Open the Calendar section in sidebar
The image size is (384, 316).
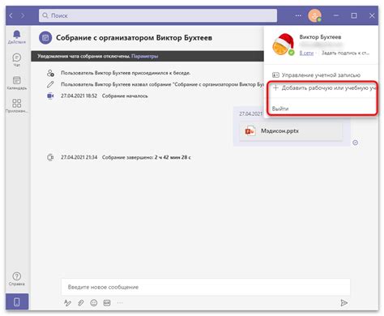(17, 83)
